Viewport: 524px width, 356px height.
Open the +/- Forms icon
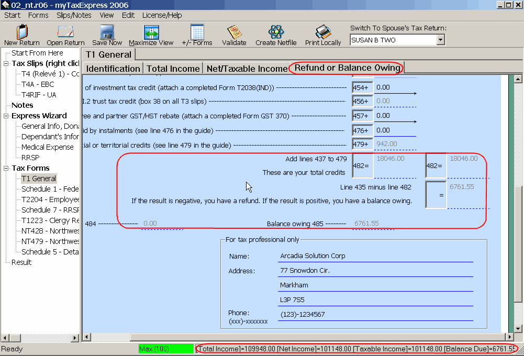tap(197, 32)
